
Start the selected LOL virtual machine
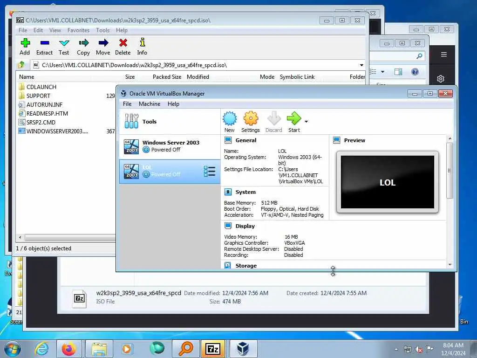294,122
